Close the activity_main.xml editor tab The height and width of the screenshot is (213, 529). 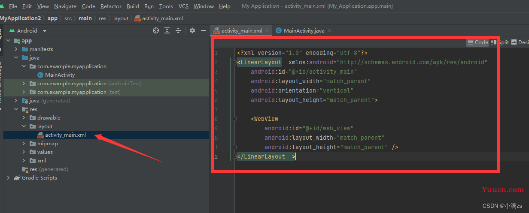(x=267, y=30)
